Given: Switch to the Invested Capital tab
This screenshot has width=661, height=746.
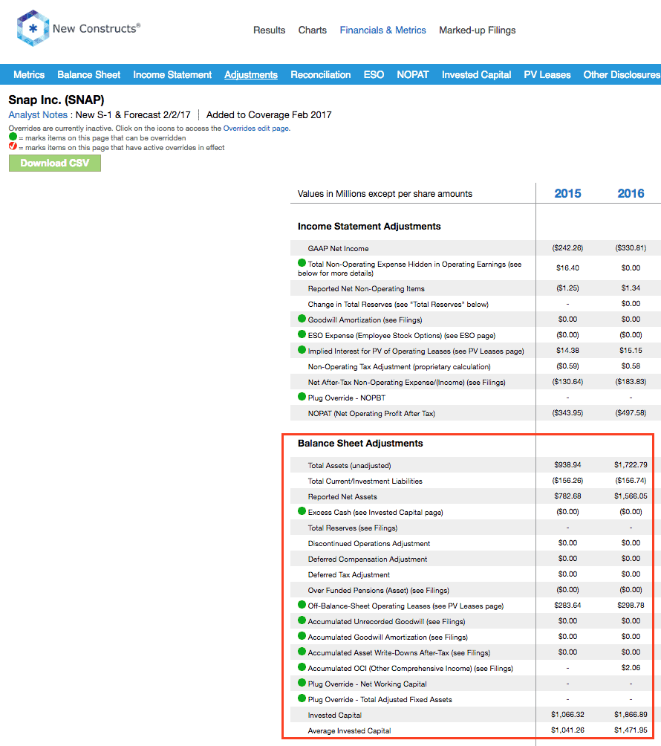Looking at the screenshot, I should click(x=477, y=75).
